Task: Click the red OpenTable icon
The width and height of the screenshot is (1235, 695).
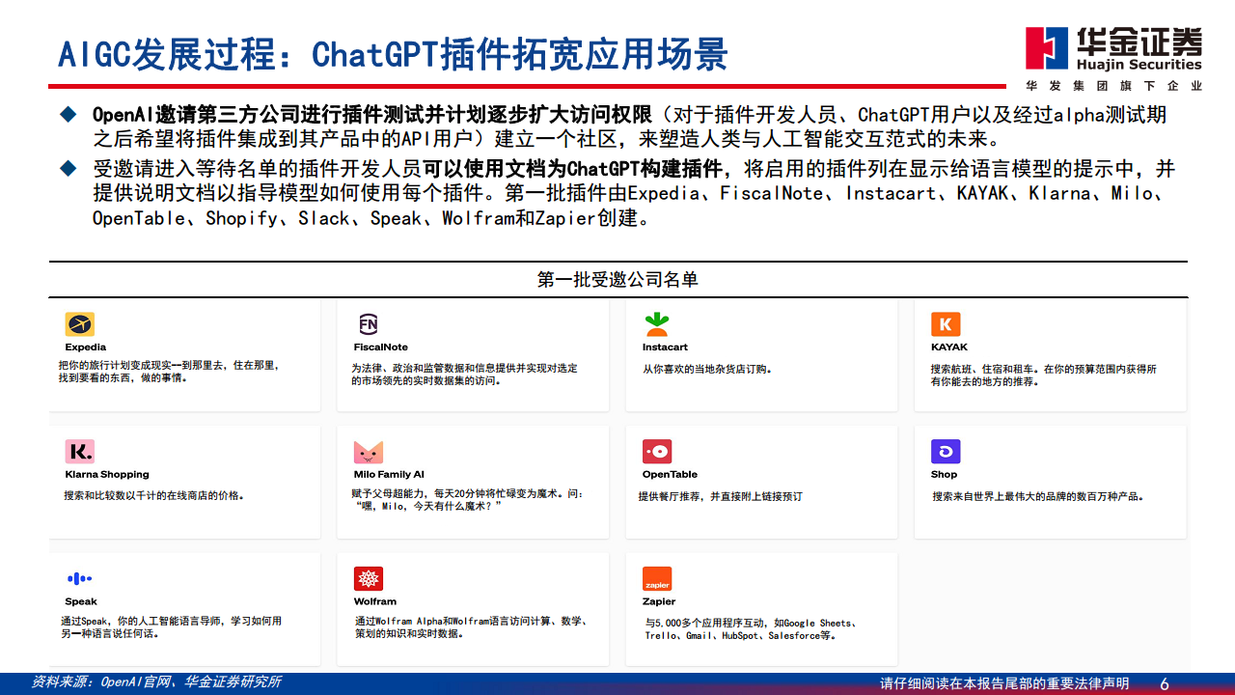Action: pos(657,452)
